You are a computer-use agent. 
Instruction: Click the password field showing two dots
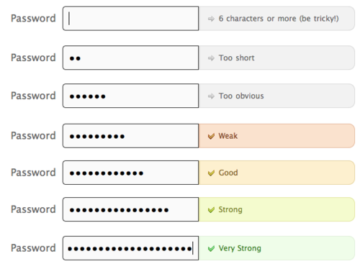[131, 58]
